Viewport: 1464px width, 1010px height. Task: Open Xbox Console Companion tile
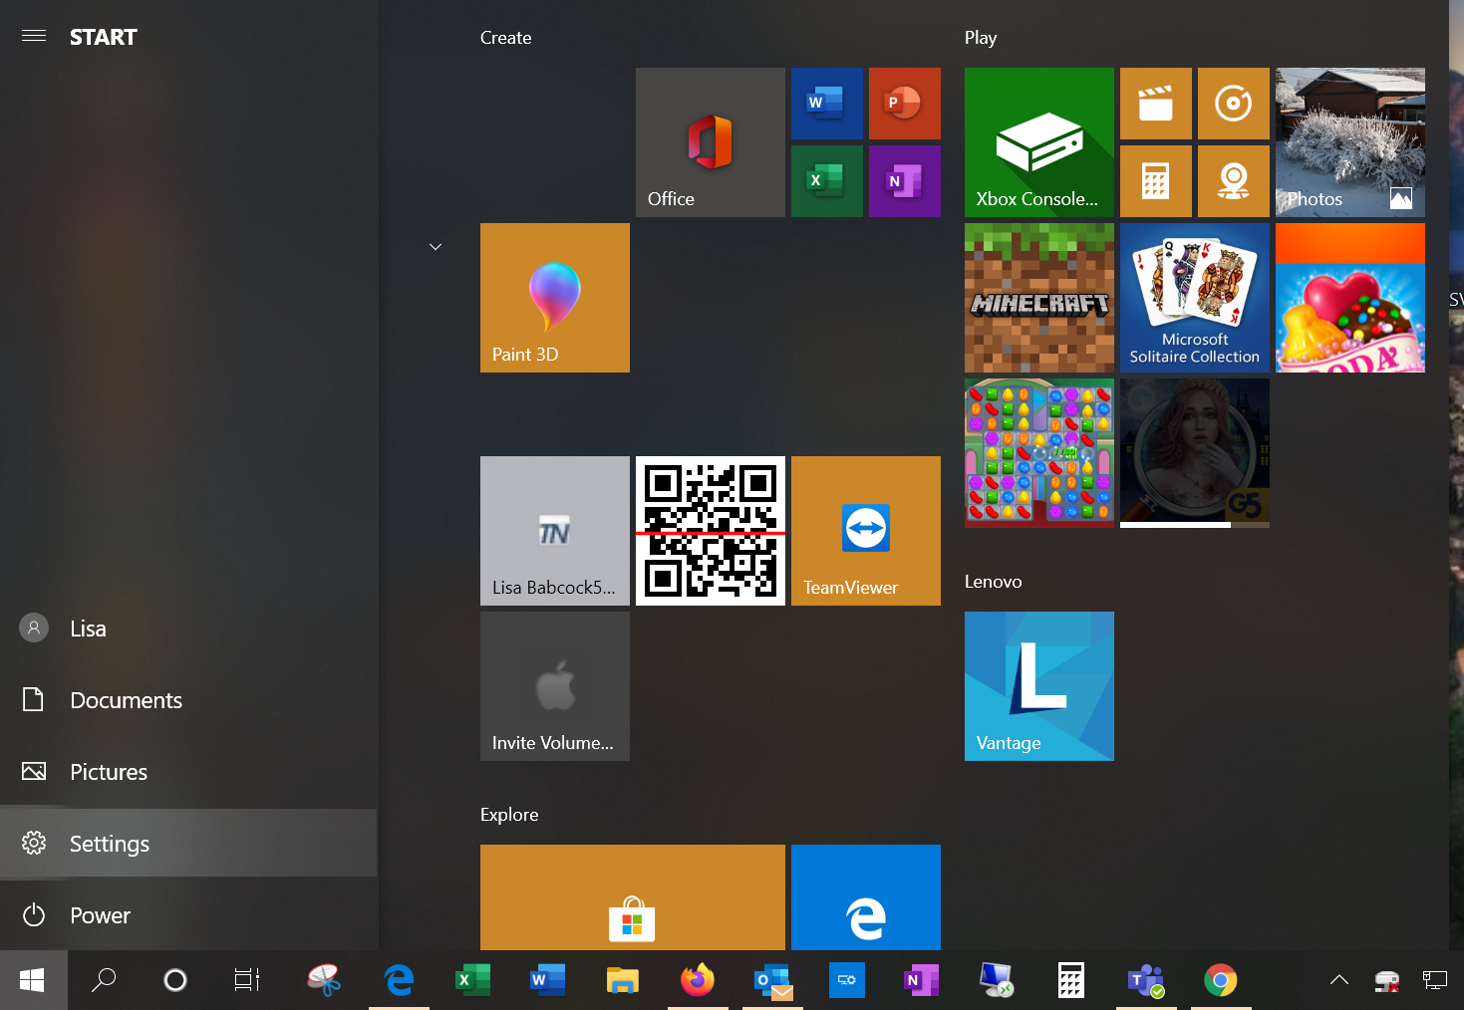(x=1038, y=142)
